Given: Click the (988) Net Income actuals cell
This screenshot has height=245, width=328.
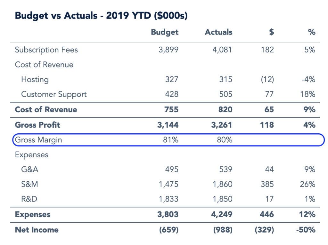Looking at the screenshot, I should pyautogui.click(x=223, y=230).
